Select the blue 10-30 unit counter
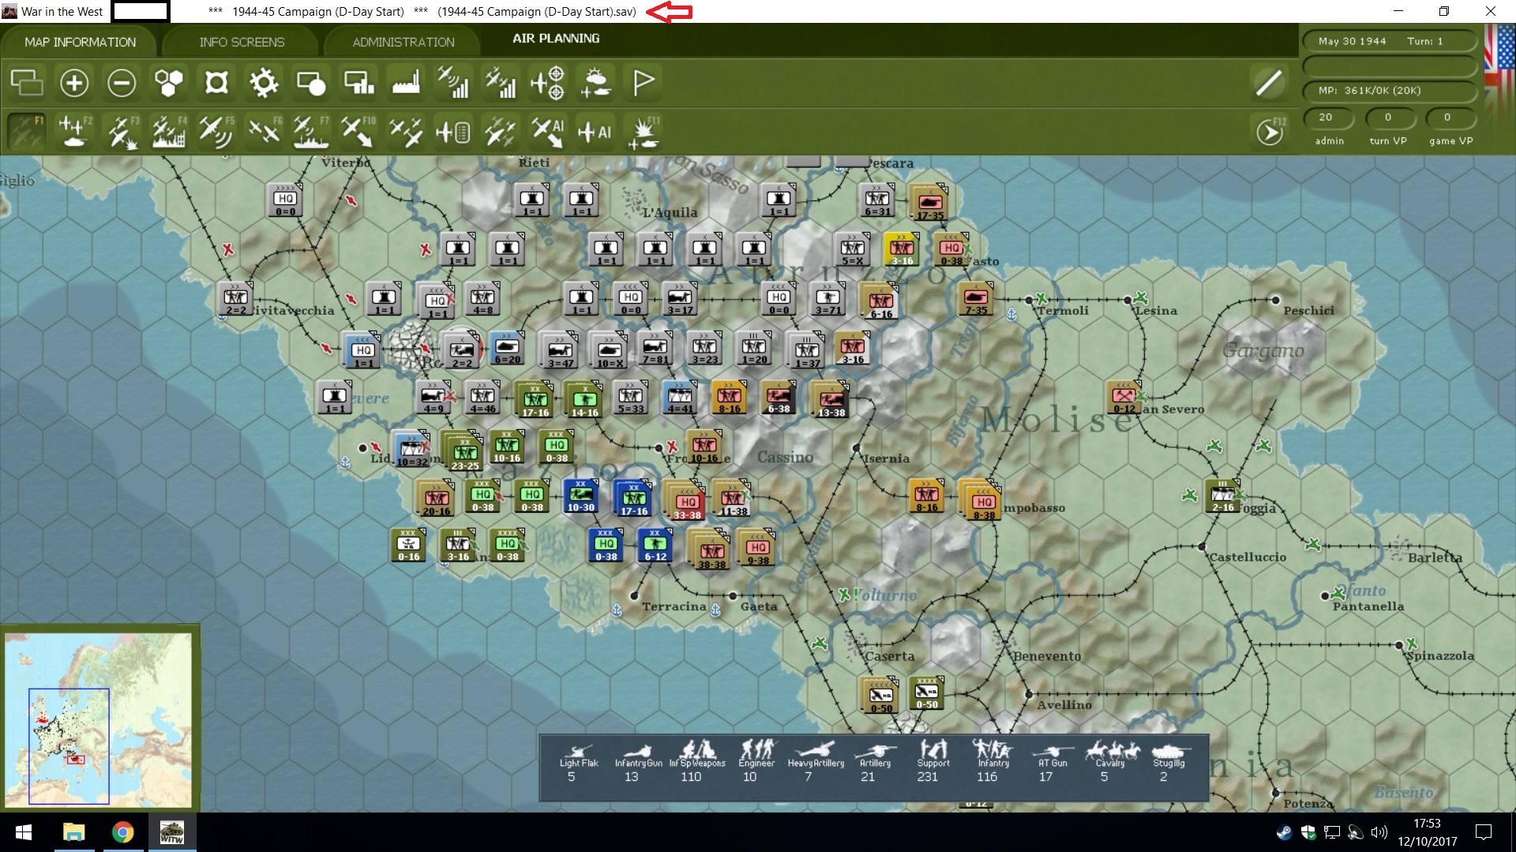Image resolution: width=1516 pixels, height=852 pixels. [580, 495]
